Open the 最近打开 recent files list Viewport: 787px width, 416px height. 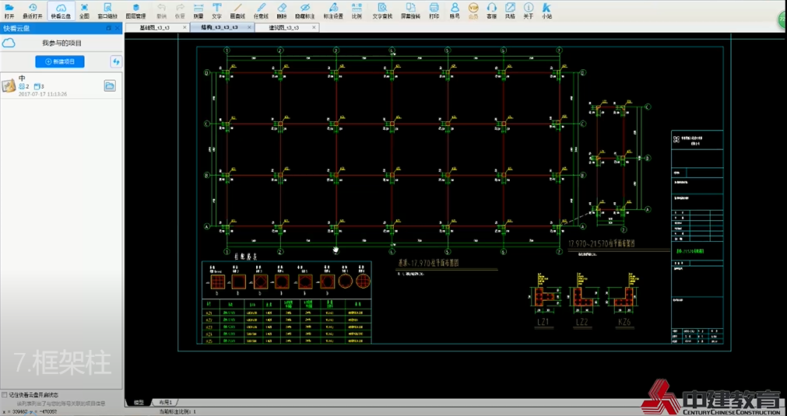click(32, 11)
